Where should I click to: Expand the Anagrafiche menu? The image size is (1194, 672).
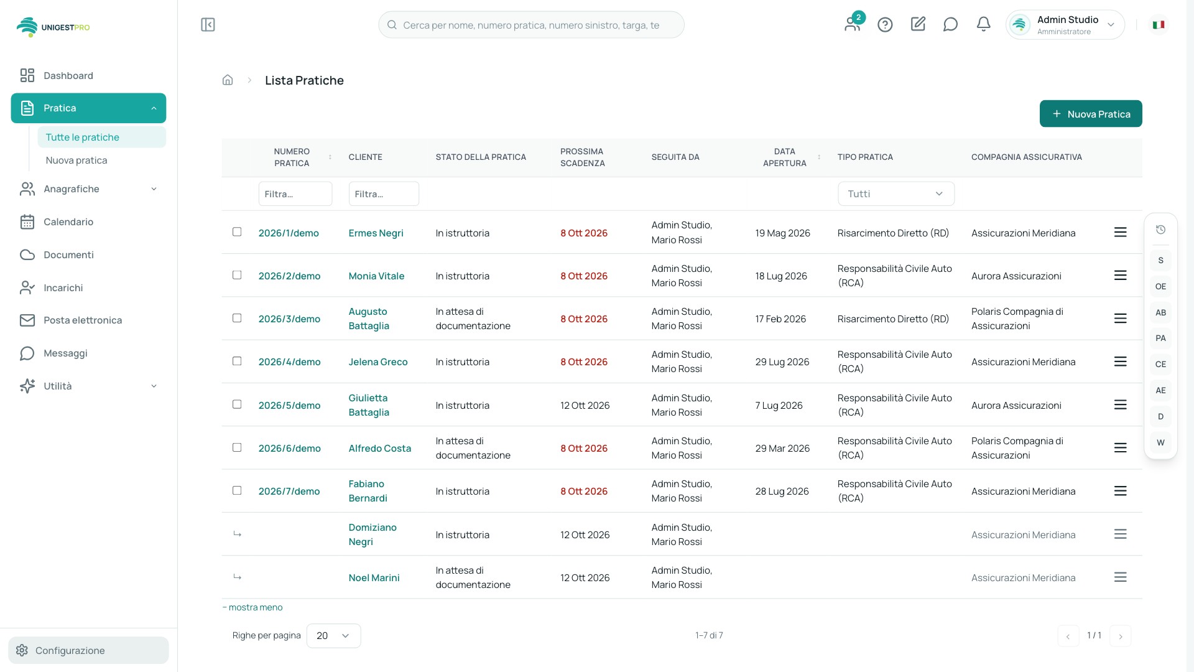88,189
